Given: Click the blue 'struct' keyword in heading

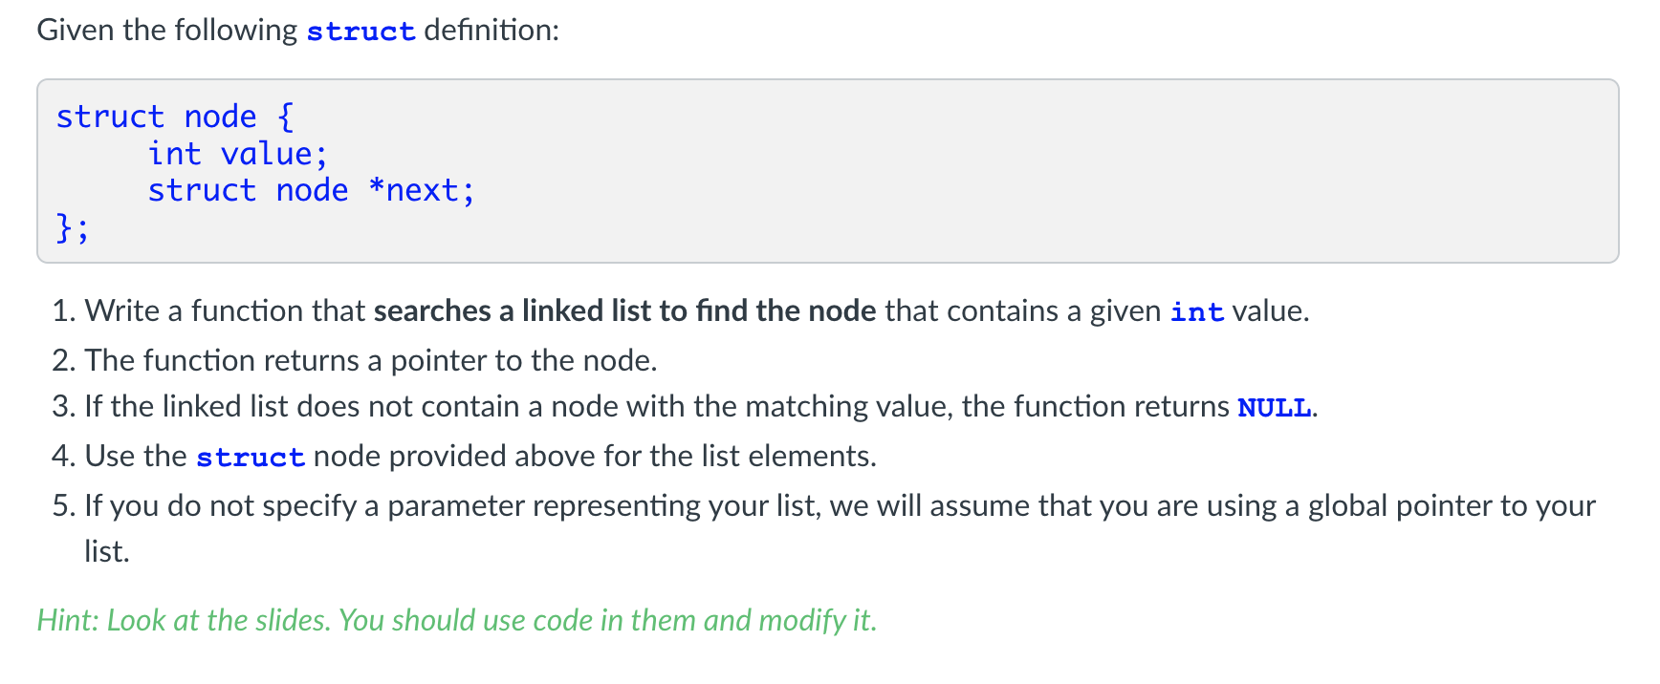Looking at the screenshot, I should coord(360,31).
